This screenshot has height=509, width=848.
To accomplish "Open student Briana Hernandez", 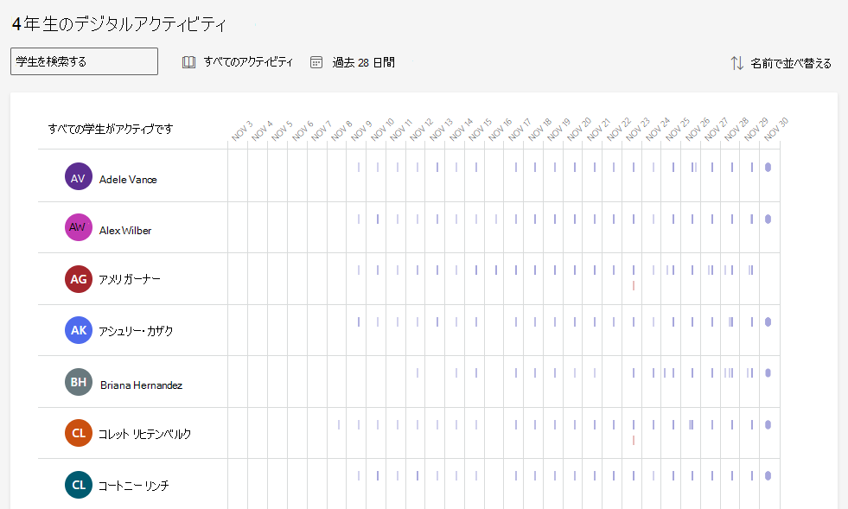I will 141,385.
